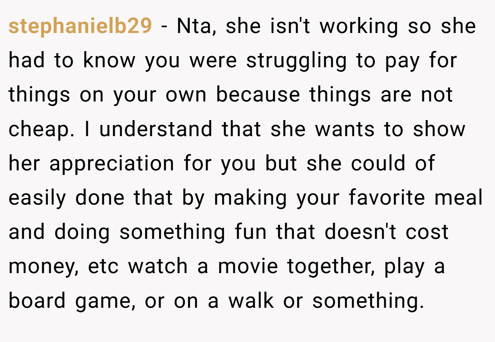Image resolution: width=495 pixels, height=342 pixels.
Task: Click the word "working" in the first line
Action: pos(359,26)
